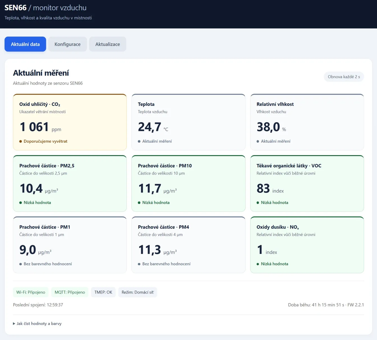The image size is (377, 340).
Task: Open the Relativní vlhkost card
Action: 307,122
